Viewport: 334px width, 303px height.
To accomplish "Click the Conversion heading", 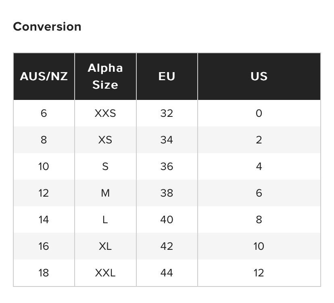I will point(47,27).
